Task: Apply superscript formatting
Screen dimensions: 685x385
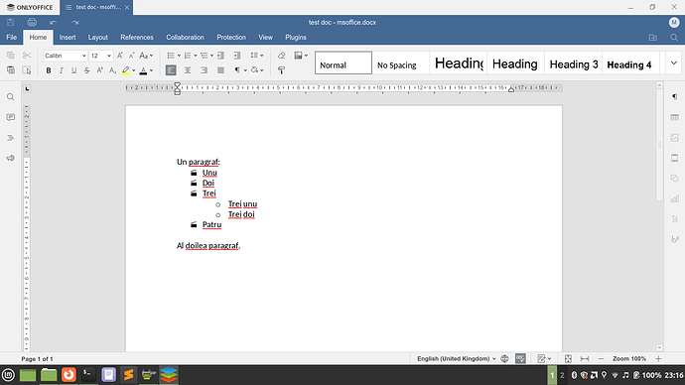Action: pos(99,70)
